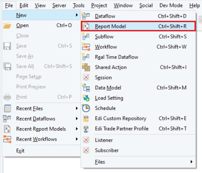Expand the Files submenu arrow

tap(191, 162)
